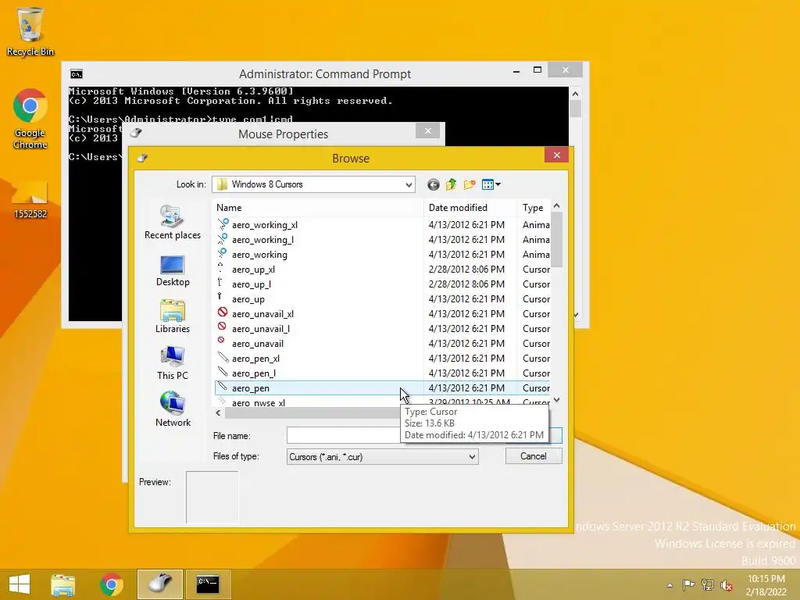
Task: Open Action Center flag icon
Action: pyautogui.click(x=689, y=585)
